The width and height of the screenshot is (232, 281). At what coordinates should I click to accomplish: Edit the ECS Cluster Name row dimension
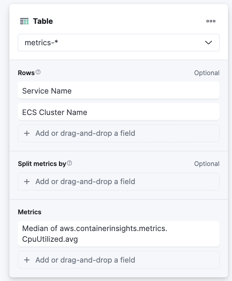118,112
